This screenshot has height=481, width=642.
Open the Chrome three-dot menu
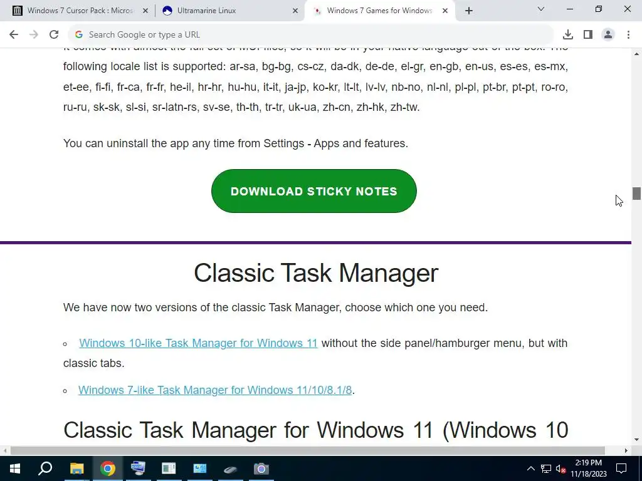point(628,35)
